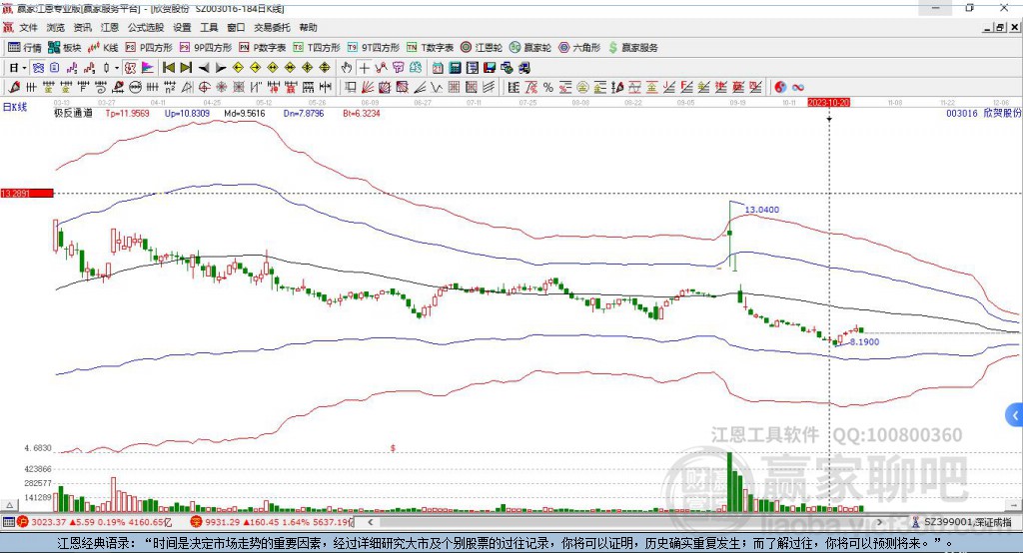Click the save floppy disk icon
1023x553 pixels.
pyautogui.click(x=490, y=68)
